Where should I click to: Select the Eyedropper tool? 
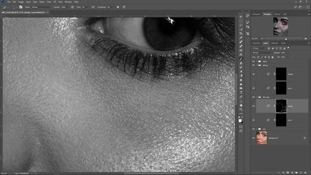tap(241, 38)
